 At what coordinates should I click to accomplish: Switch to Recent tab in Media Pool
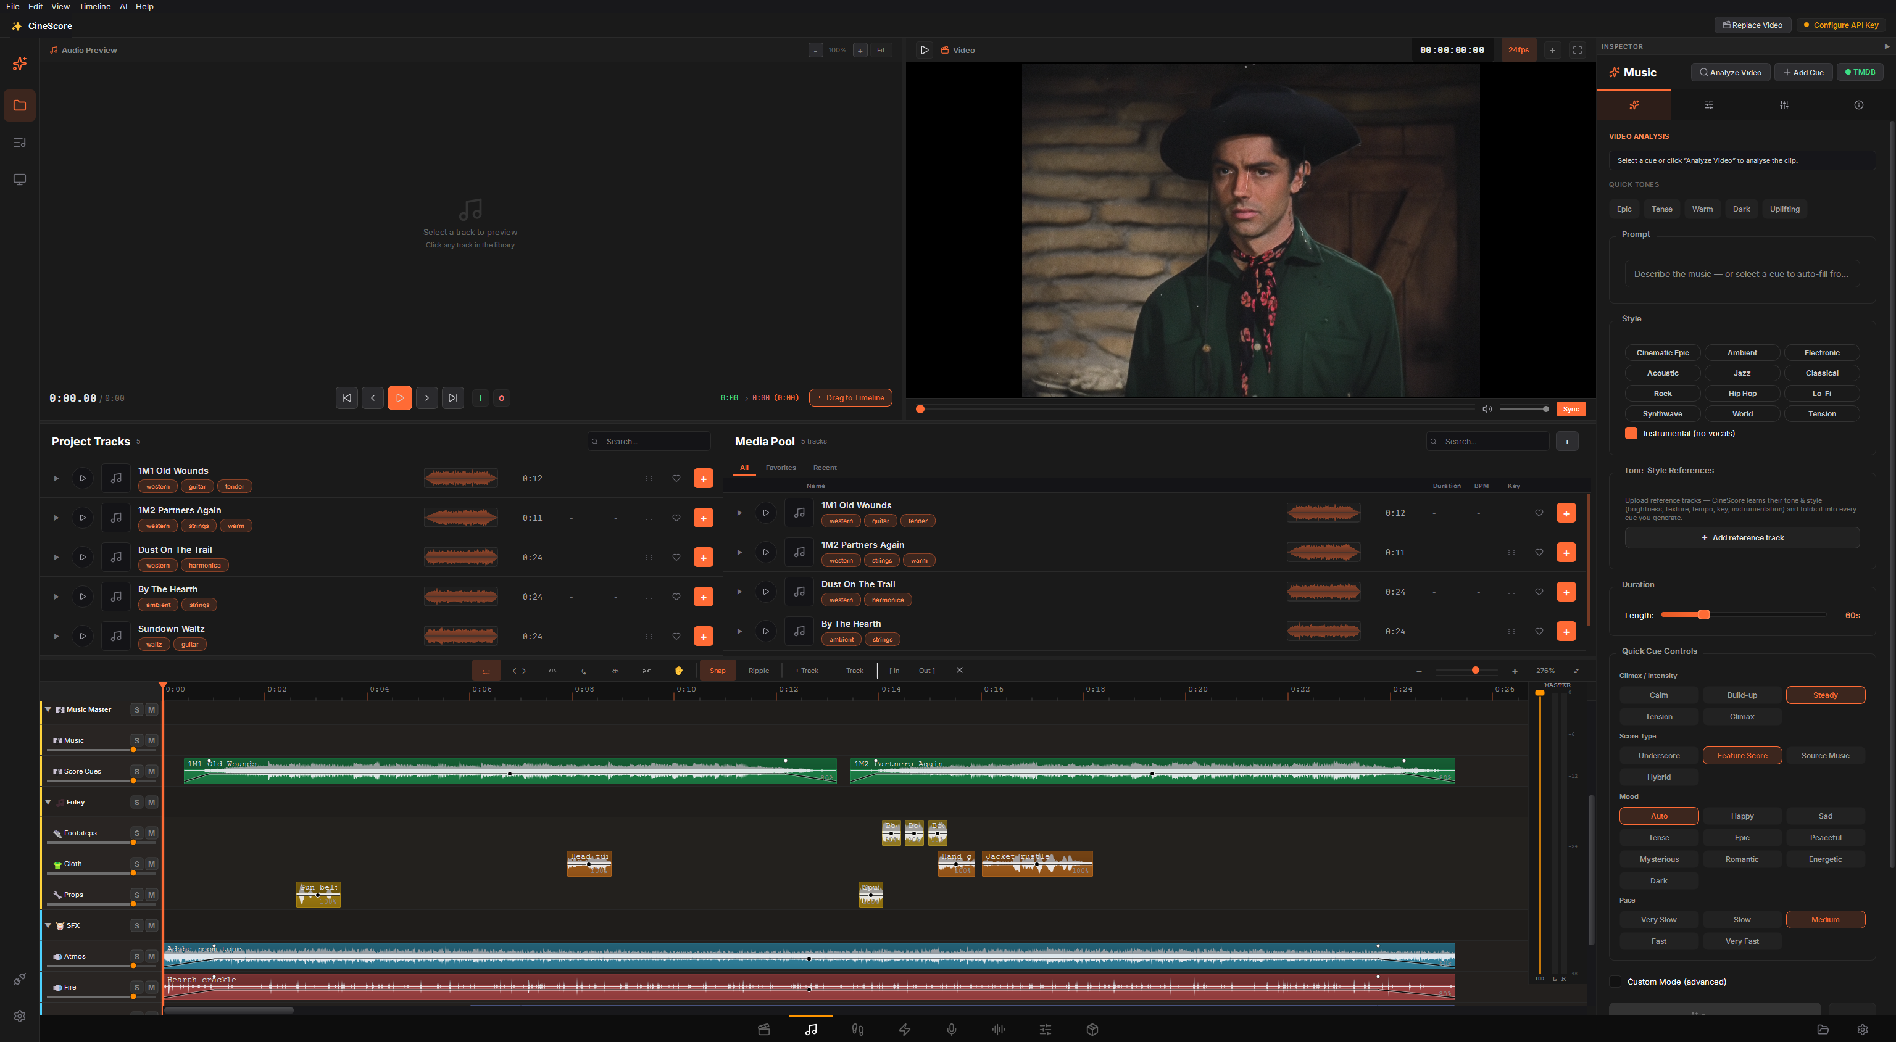tap(825, 468)
